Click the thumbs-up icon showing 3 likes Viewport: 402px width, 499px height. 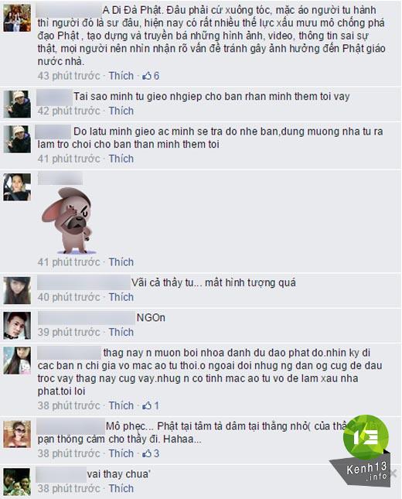tap(147, 453)
